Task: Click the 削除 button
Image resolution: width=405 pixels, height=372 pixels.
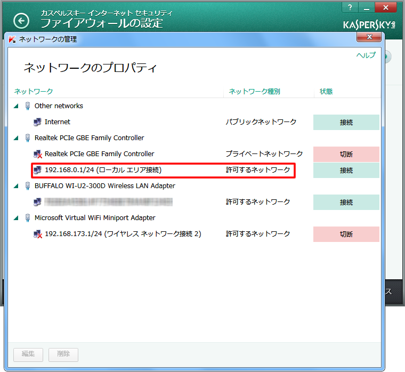Action: coord(63,354)
